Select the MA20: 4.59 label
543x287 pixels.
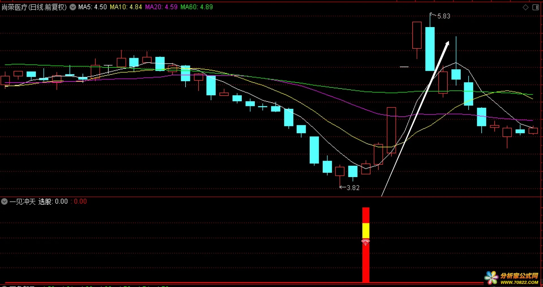(161, 7)
